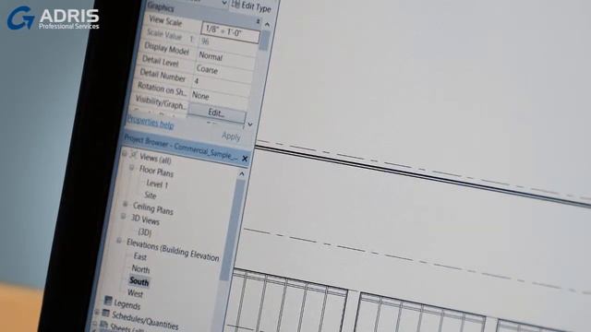
Task: Close the Project Browser panel
Action: click(x=245, y=159)
